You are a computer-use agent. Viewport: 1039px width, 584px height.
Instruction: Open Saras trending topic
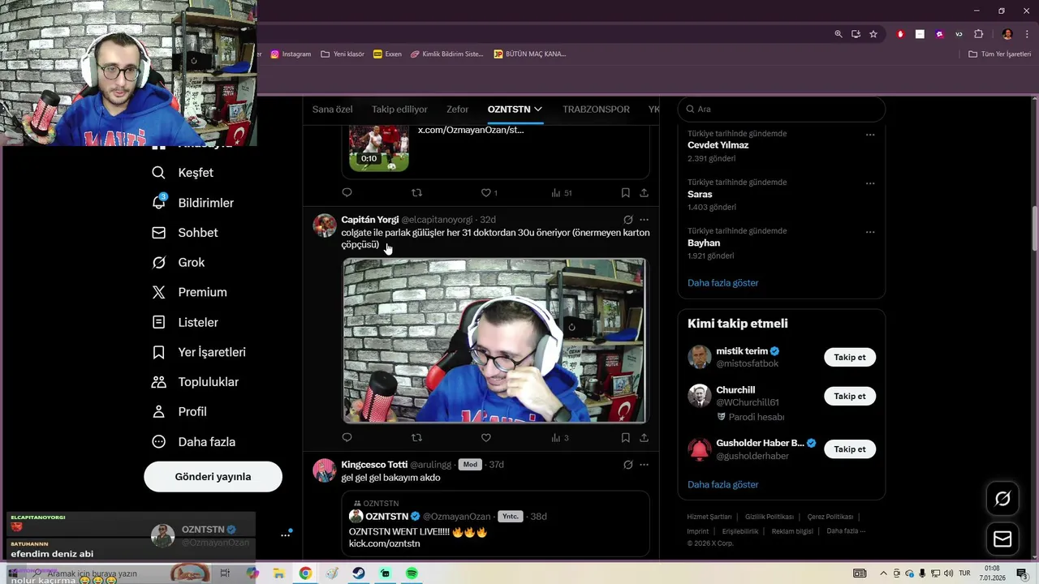pyautogui.click(x=700, y=195)
